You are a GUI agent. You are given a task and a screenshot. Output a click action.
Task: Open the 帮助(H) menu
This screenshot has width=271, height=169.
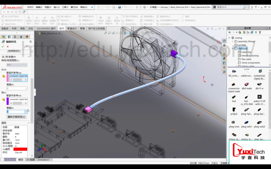(84, 7)
